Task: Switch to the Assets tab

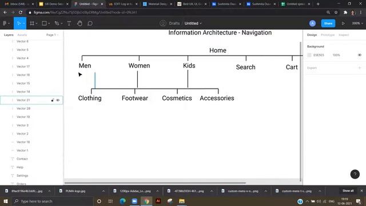Action: pyautogui.click(x=22, y=35)
